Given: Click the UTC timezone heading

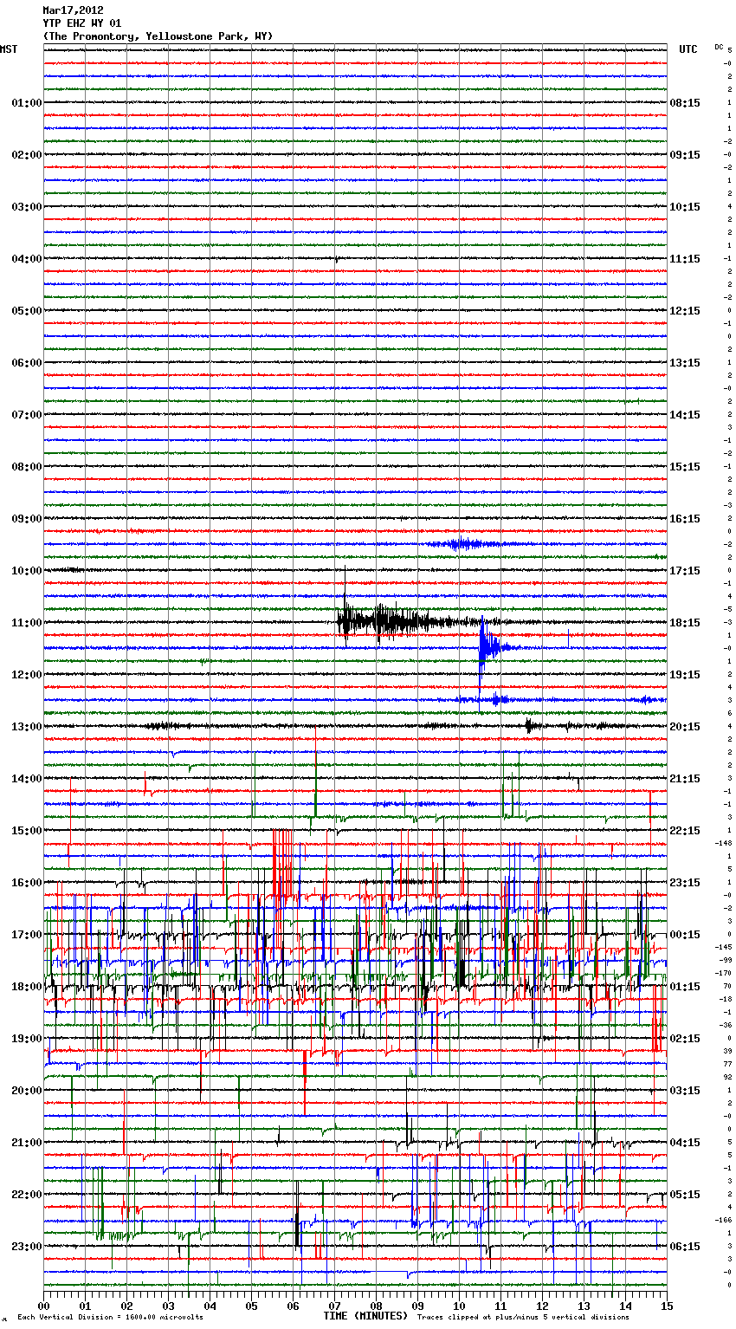Looking at the screenshot, I should (688, 49).
